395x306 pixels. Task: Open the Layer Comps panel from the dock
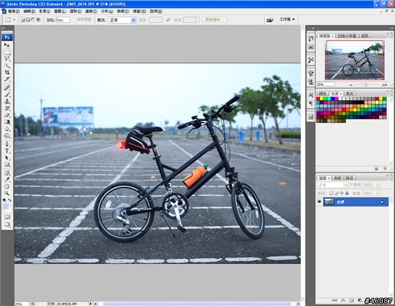(311, 117)
